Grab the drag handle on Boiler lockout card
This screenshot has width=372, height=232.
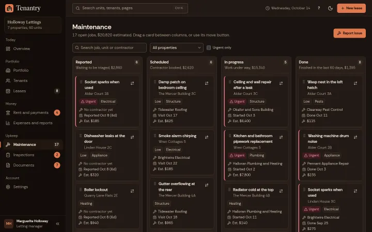[x=81, y=190]
